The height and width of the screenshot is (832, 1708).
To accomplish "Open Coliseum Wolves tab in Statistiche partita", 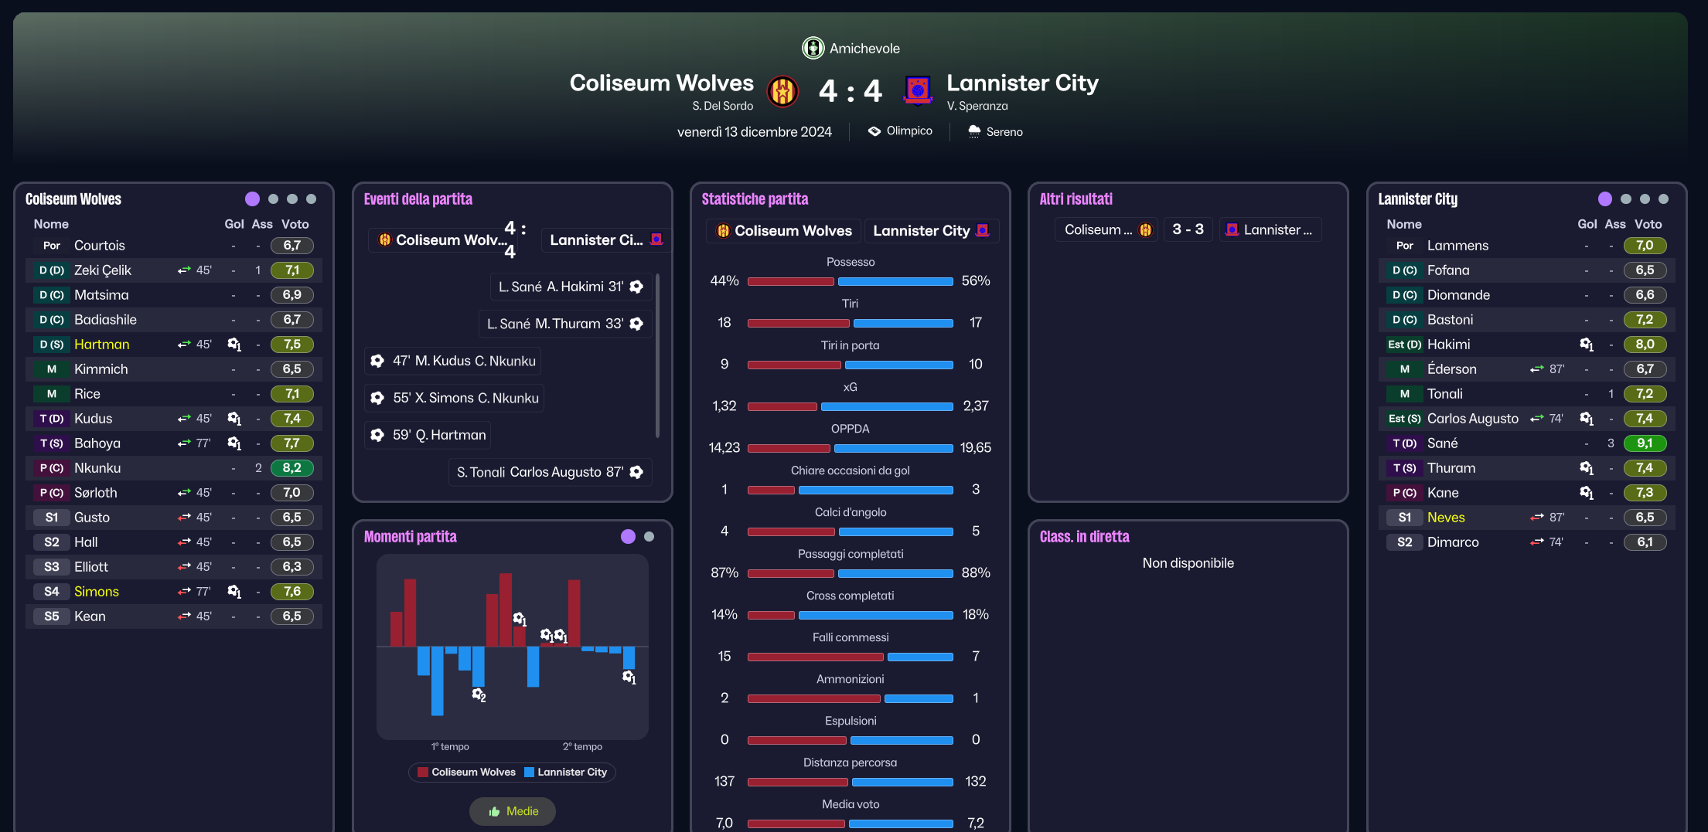I will click(783, 231).
